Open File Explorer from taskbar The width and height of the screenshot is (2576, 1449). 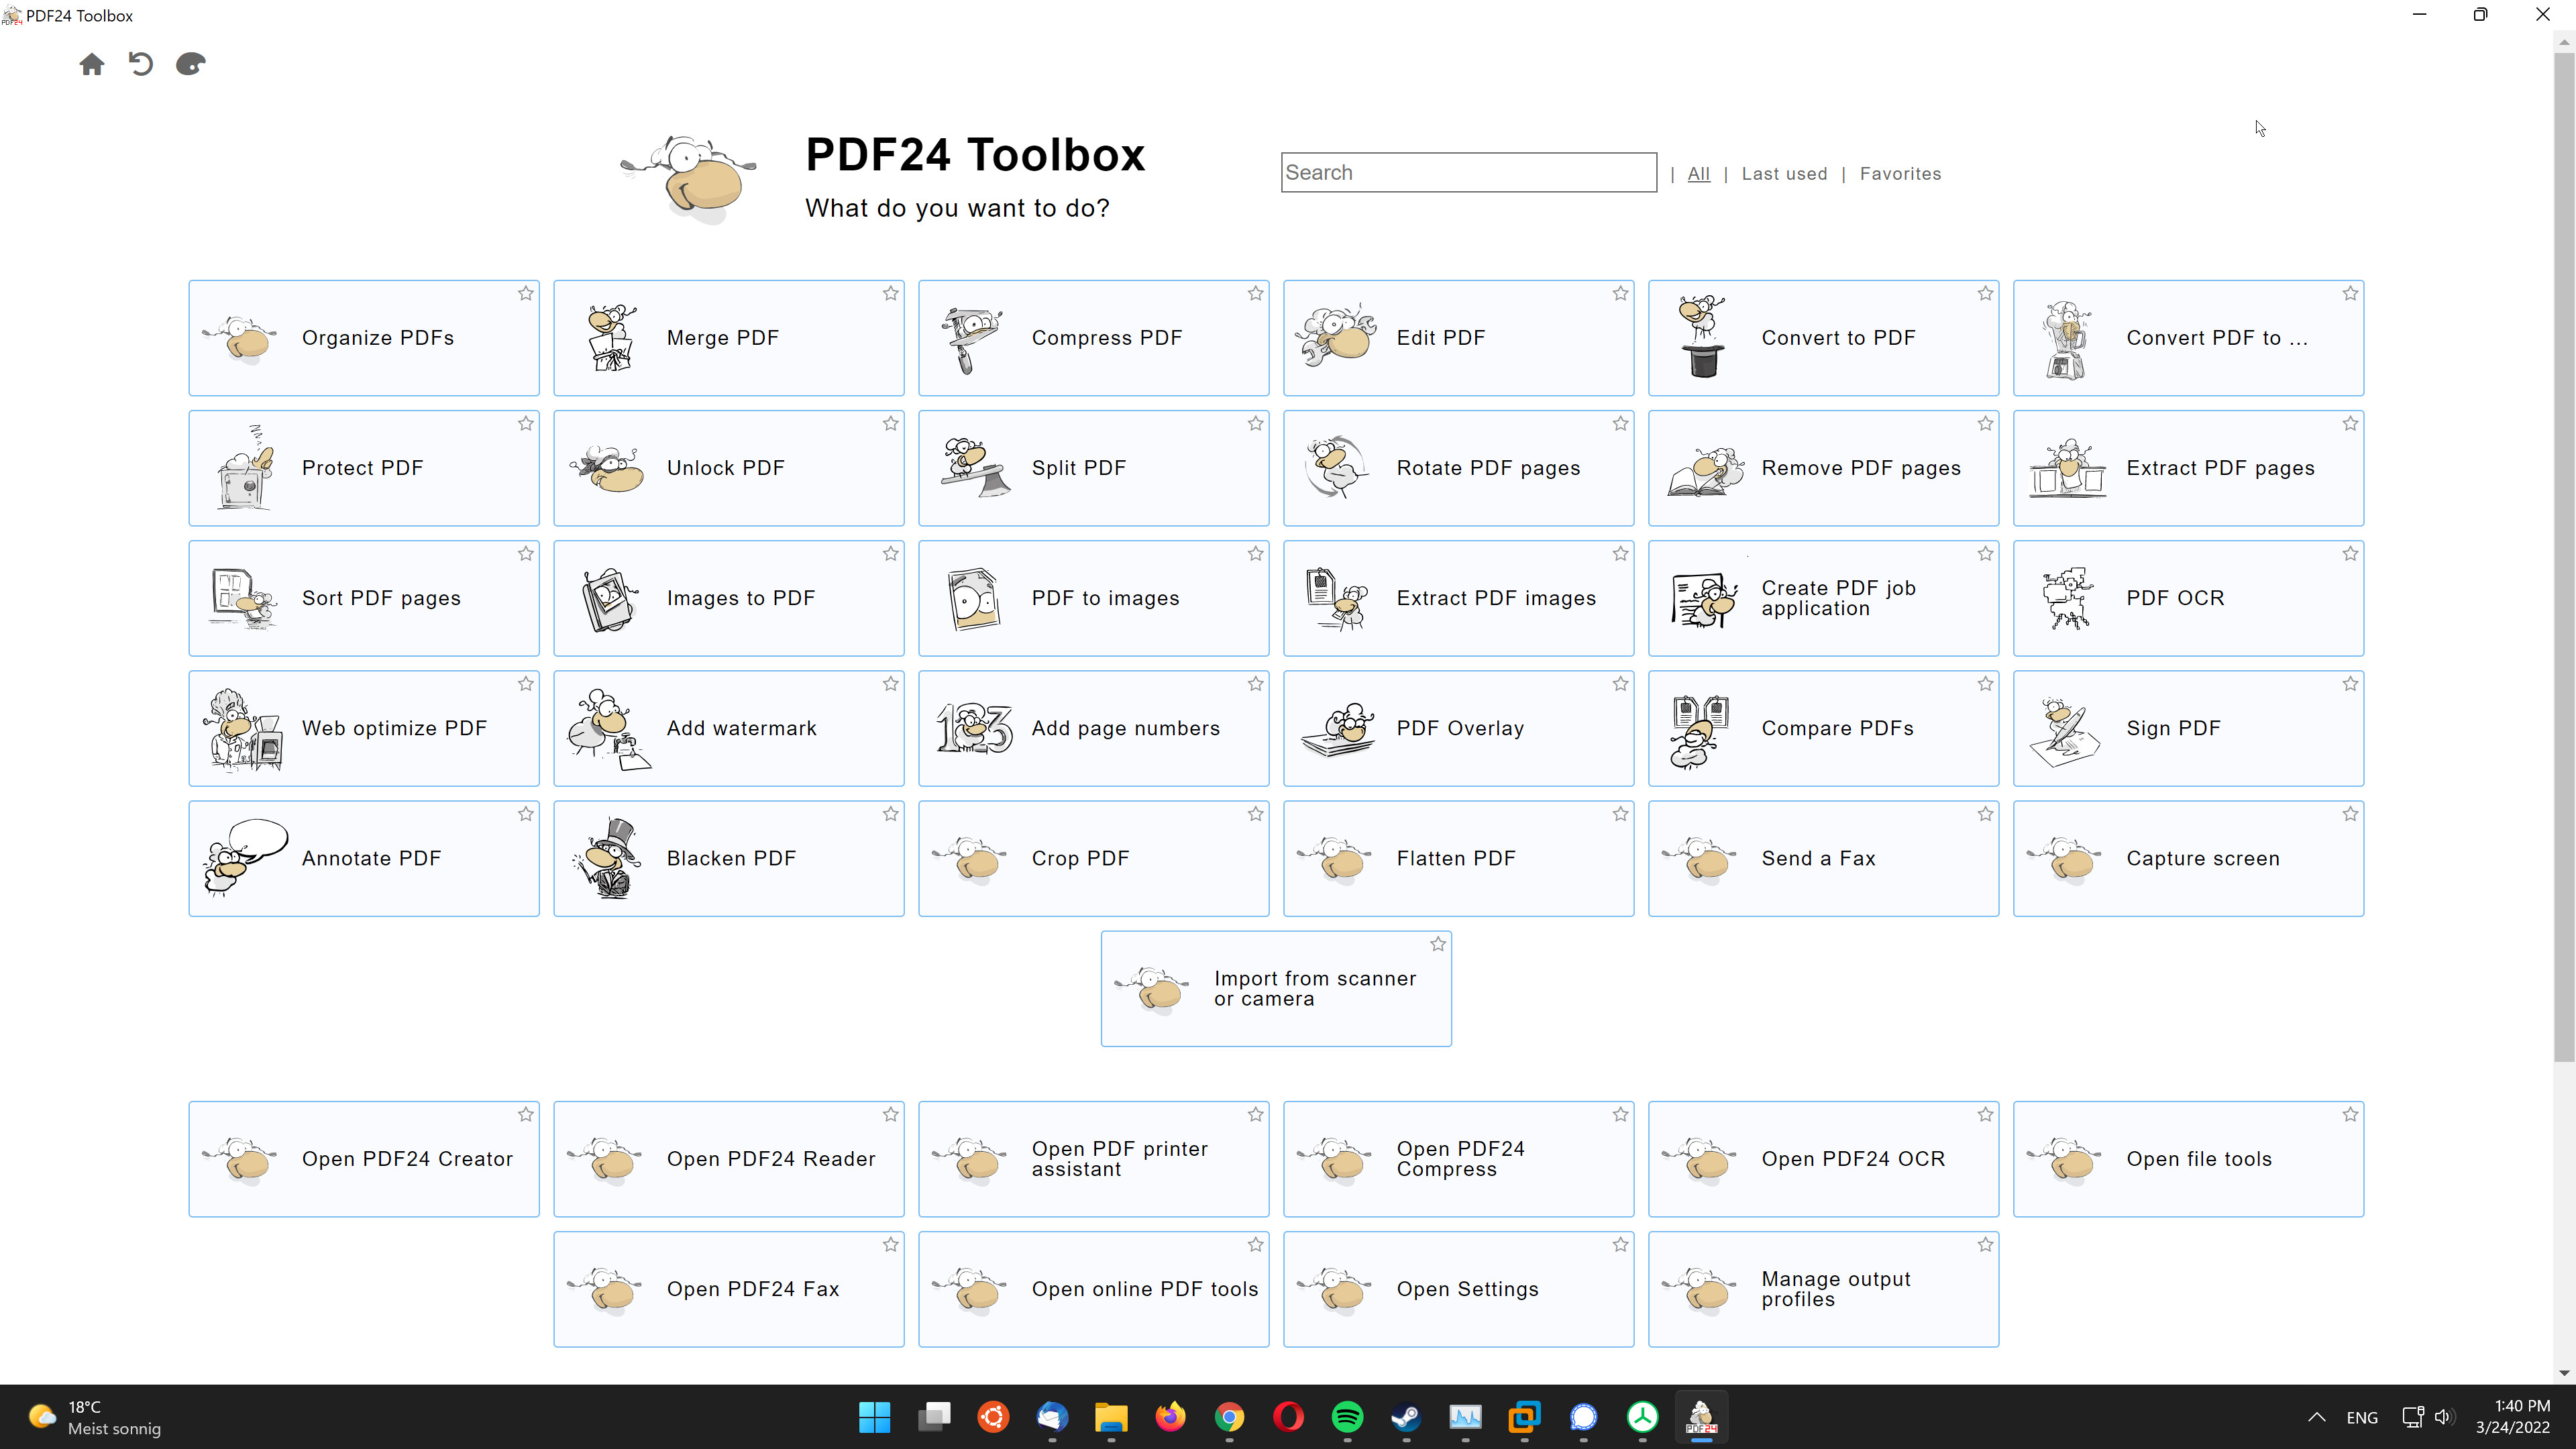click(x=1110, y=1417)
